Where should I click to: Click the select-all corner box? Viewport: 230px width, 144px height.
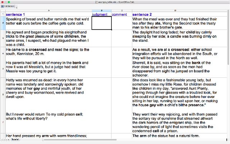click(x=3, y=10)
